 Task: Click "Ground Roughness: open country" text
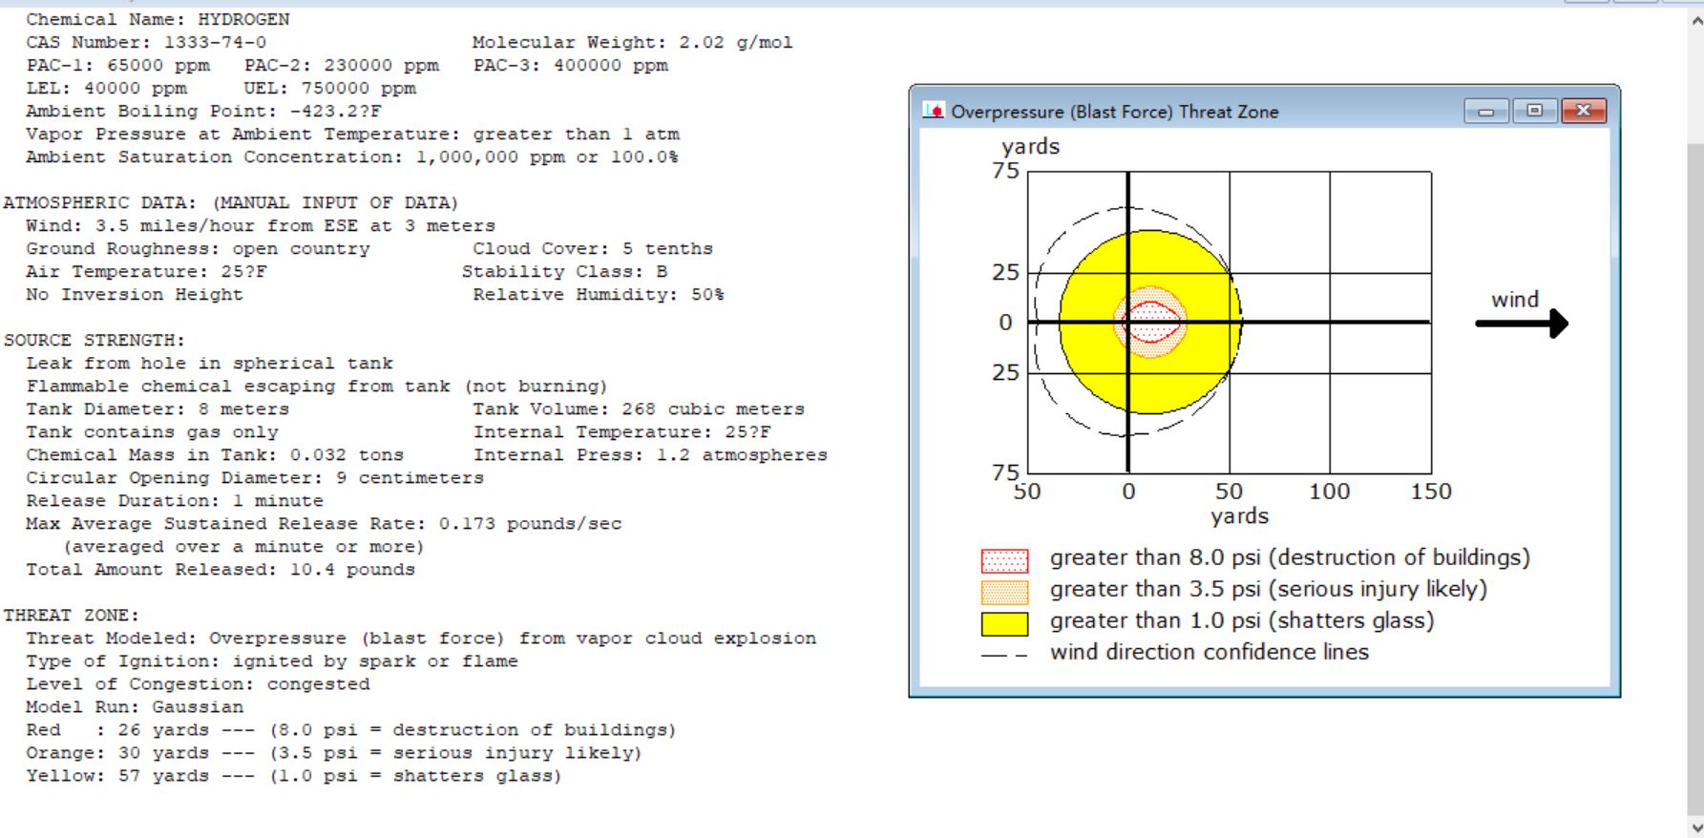[x=198, y=248]
